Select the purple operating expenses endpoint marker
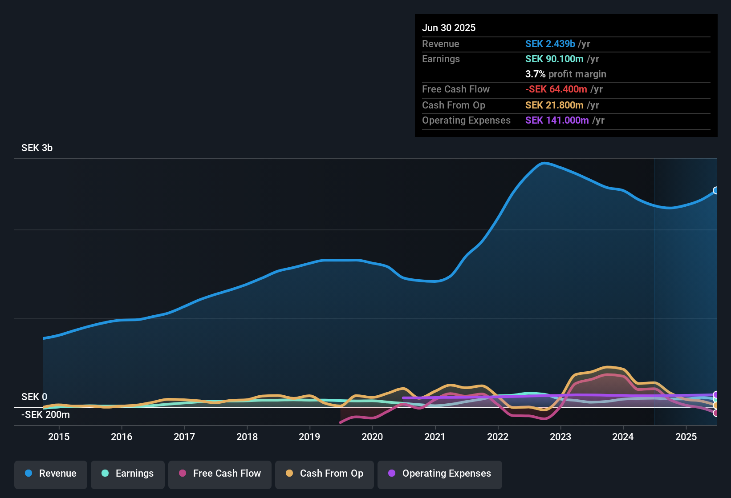 [x=716, y=394]
